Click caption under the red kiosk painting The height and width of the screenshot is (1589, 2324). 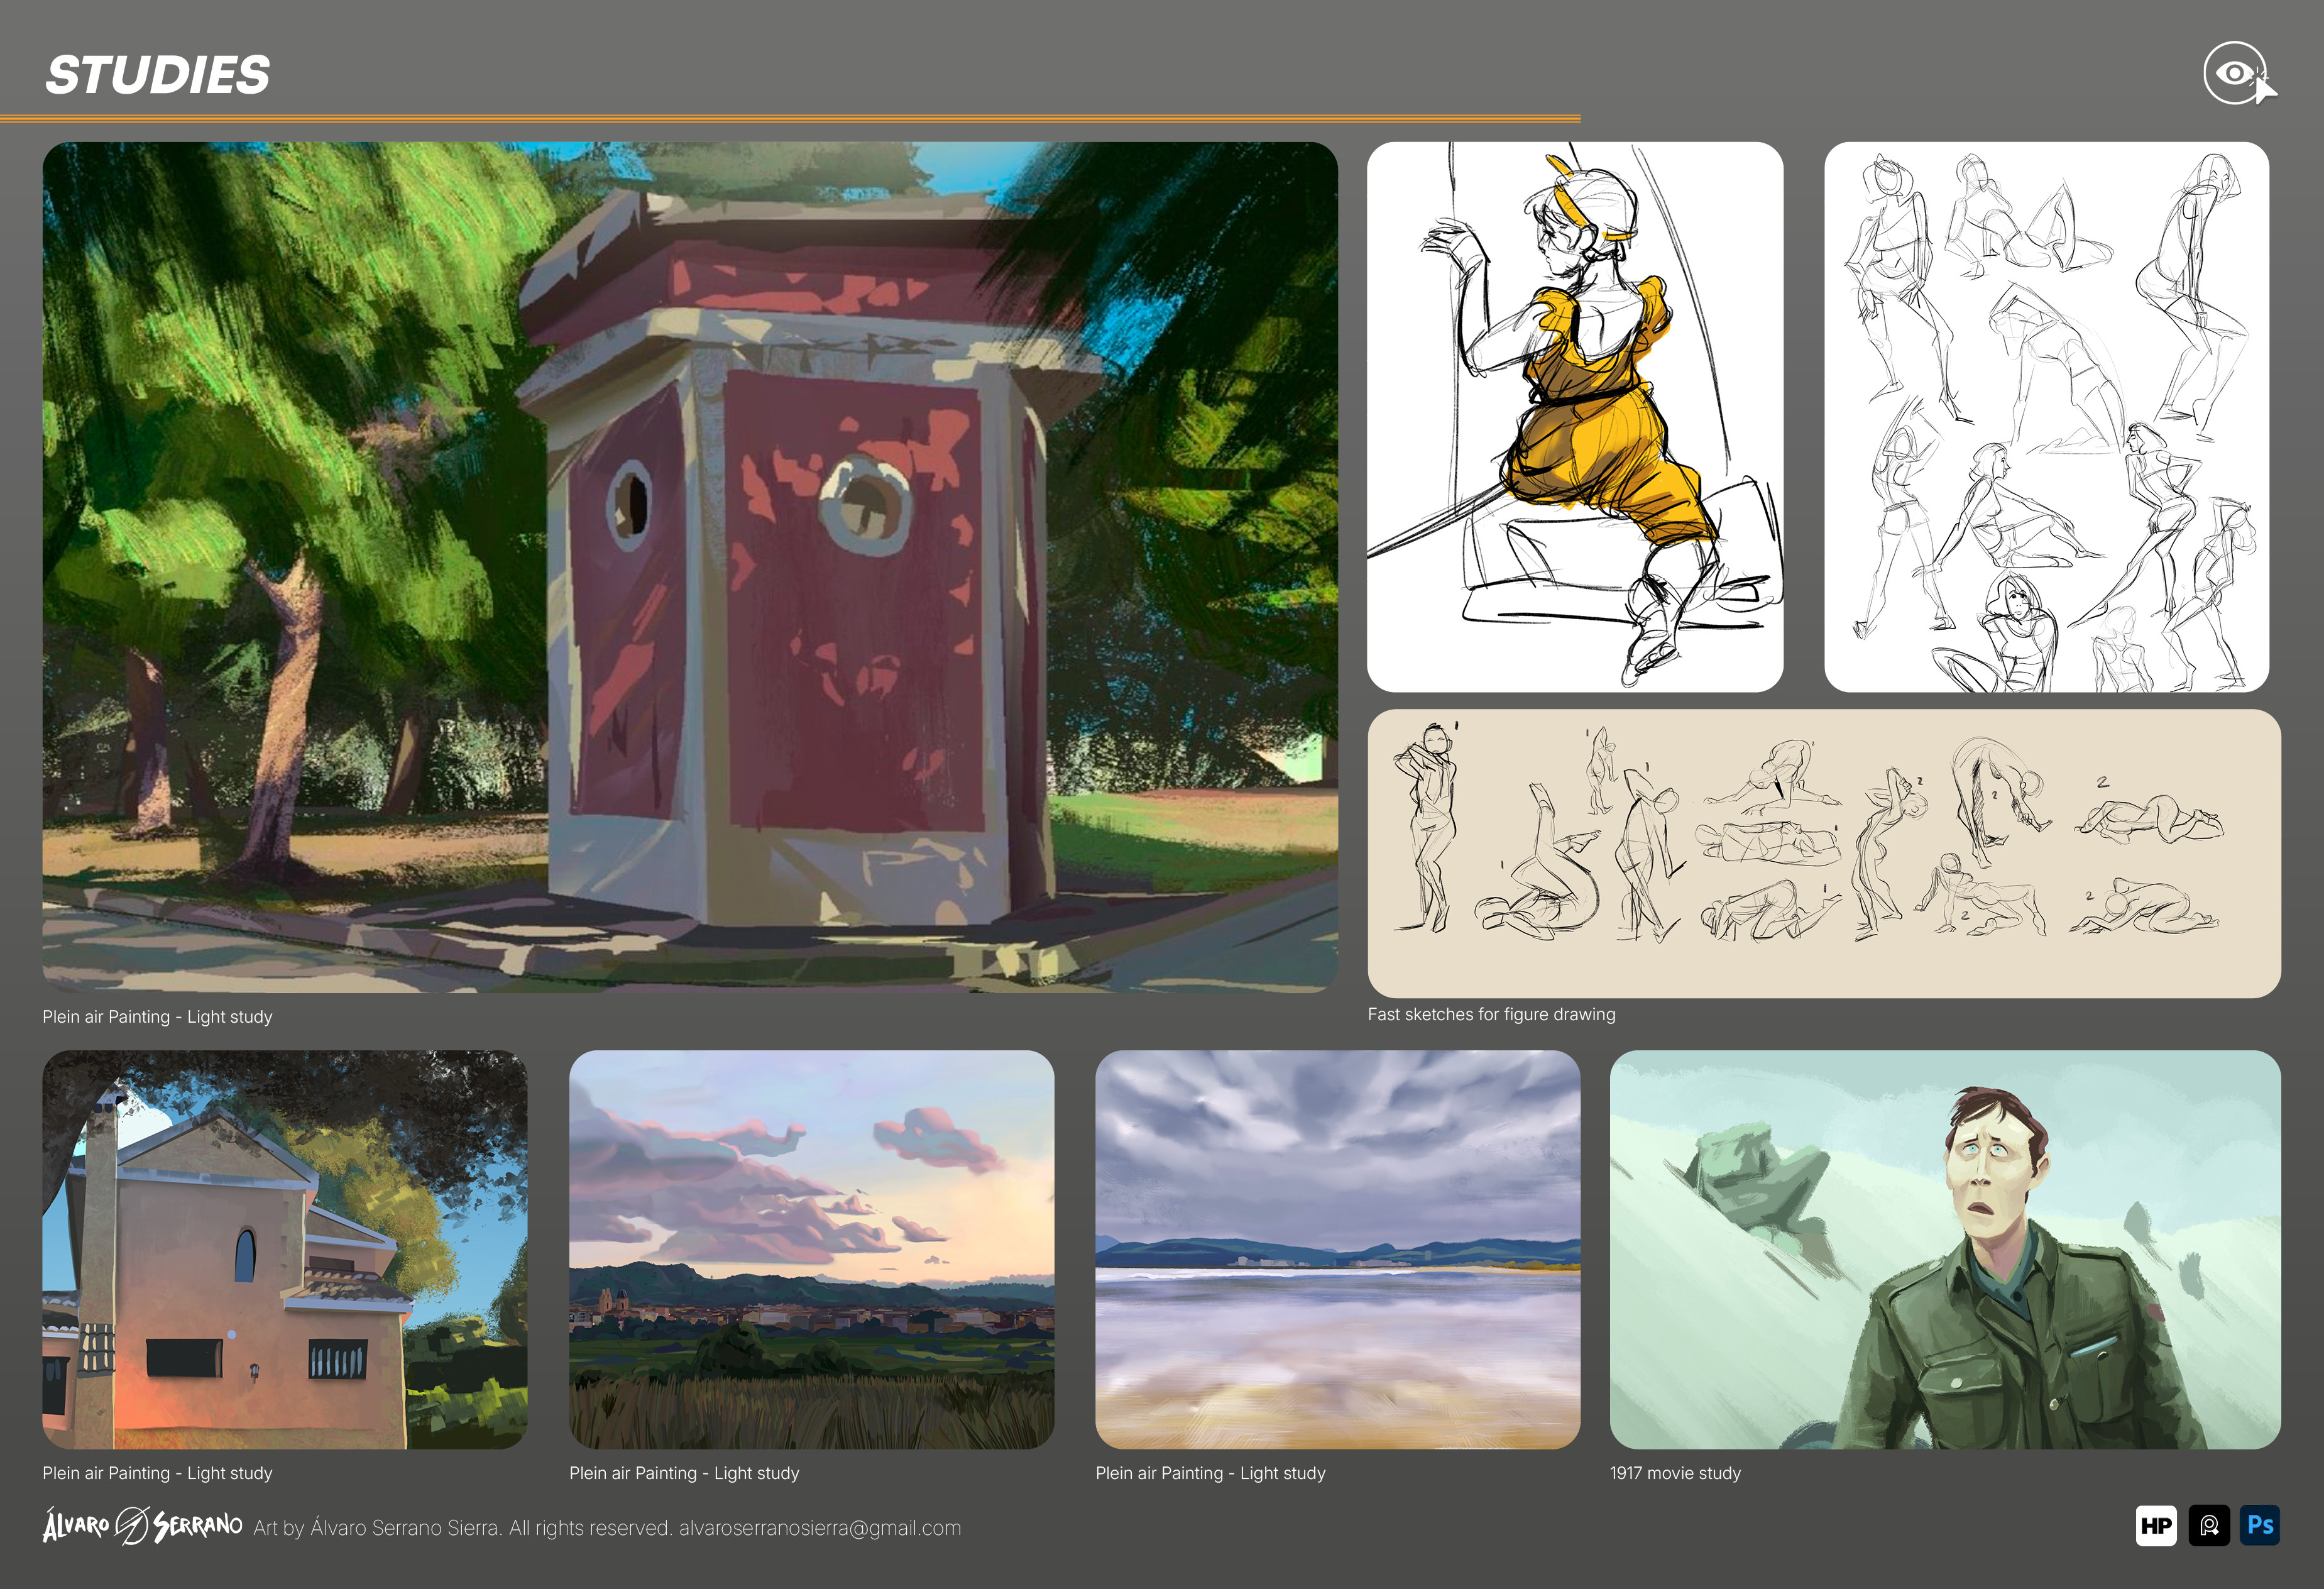157,1017
